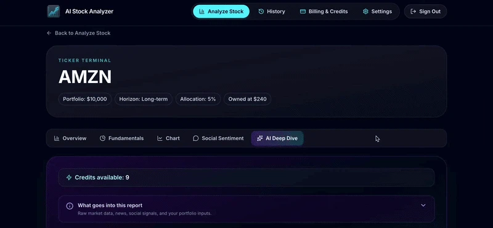Open the Analyze Stock page

pos(221,11)
